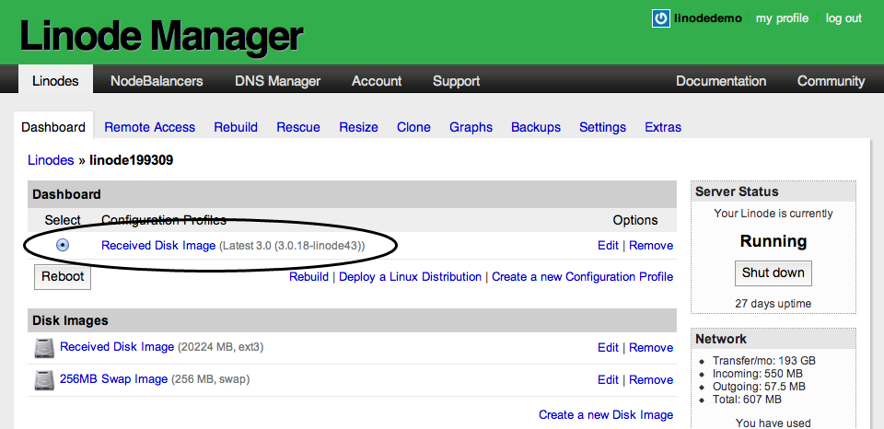Open my profile page
The width and height of the screenshot is (884, 429).
pos(782,18)
